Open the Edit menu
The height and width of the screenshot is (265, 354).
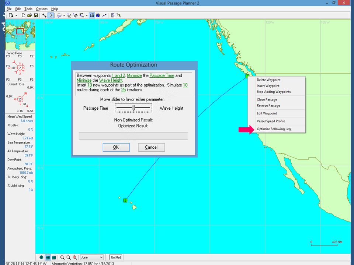18,9
